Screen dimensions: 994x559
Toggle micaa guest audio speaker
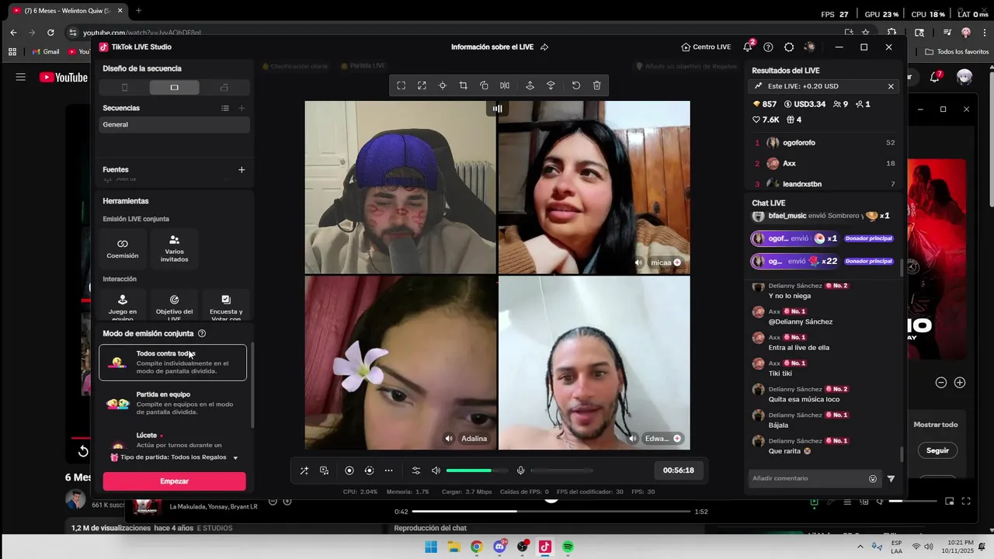coord(638,262)
